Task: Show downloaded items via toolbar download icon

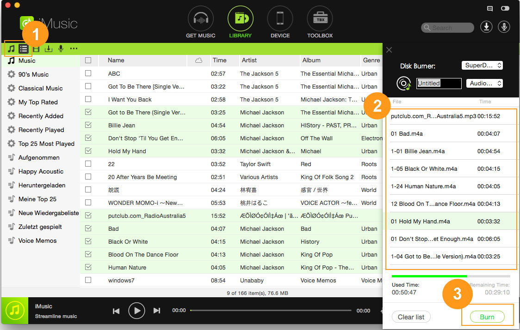Action: tap(49, 49)
